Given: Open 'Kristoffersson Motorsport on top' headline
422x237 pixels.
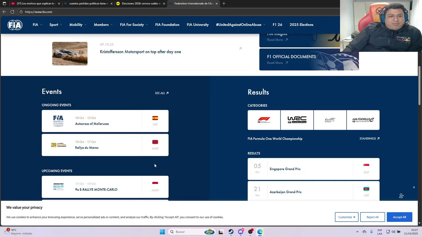Looking at the screenshot, I should coord(140,52).
